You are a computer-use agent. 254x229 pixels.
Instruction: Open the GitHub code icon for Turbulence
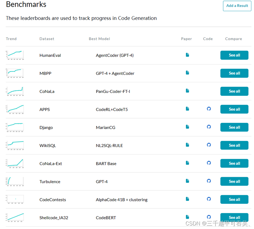click(209, 181)
